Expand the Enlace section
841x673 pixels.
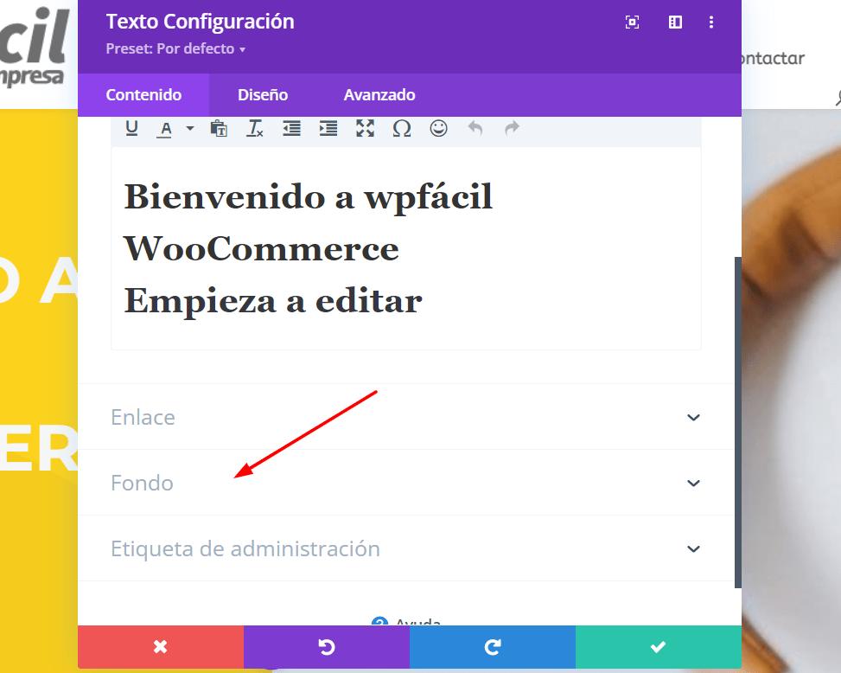[406, 417]
